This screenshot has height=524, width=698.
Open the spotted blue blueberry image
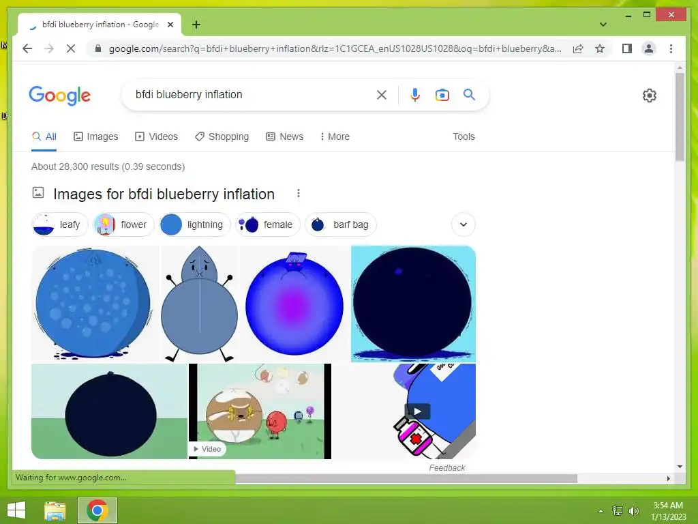[95, 304]
